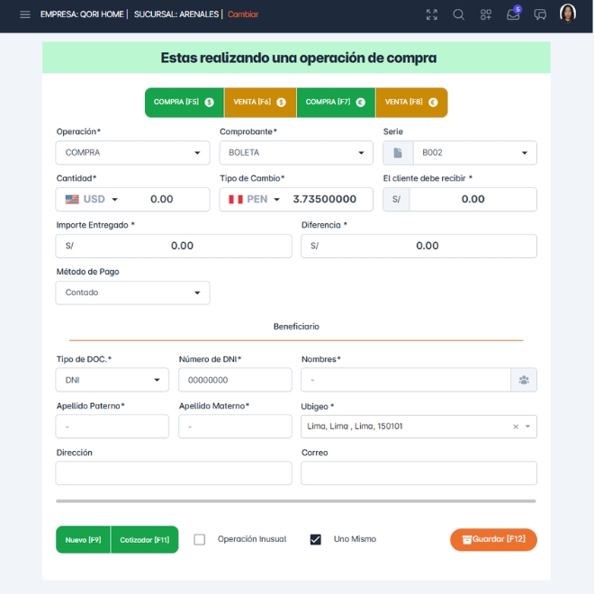
Task: Open the hamburger menu icon
Action: pos(24,14)
